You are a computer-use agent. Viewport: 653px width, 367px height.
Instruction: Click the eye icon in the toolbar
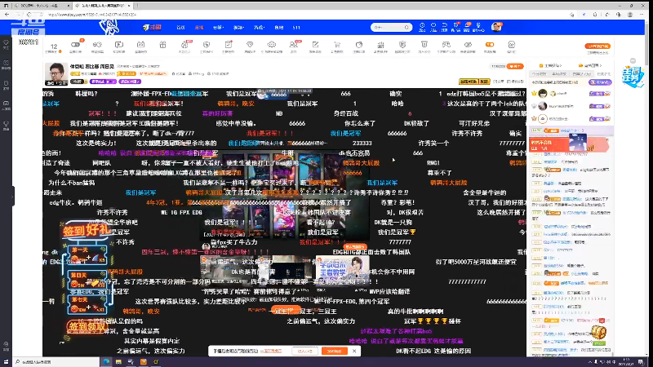[x=468, y=45]
